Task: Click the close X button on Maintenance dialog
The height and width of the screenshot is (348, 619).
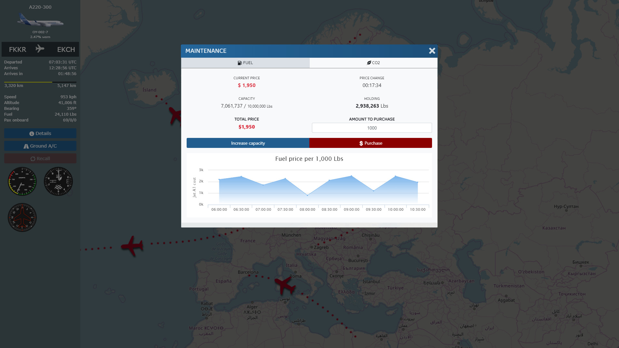Action: (432, 51)
